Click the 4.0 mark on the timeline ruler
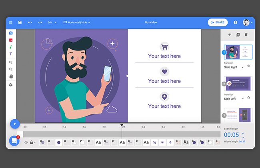This screenshot has height=168, width=260. [183, 127]
